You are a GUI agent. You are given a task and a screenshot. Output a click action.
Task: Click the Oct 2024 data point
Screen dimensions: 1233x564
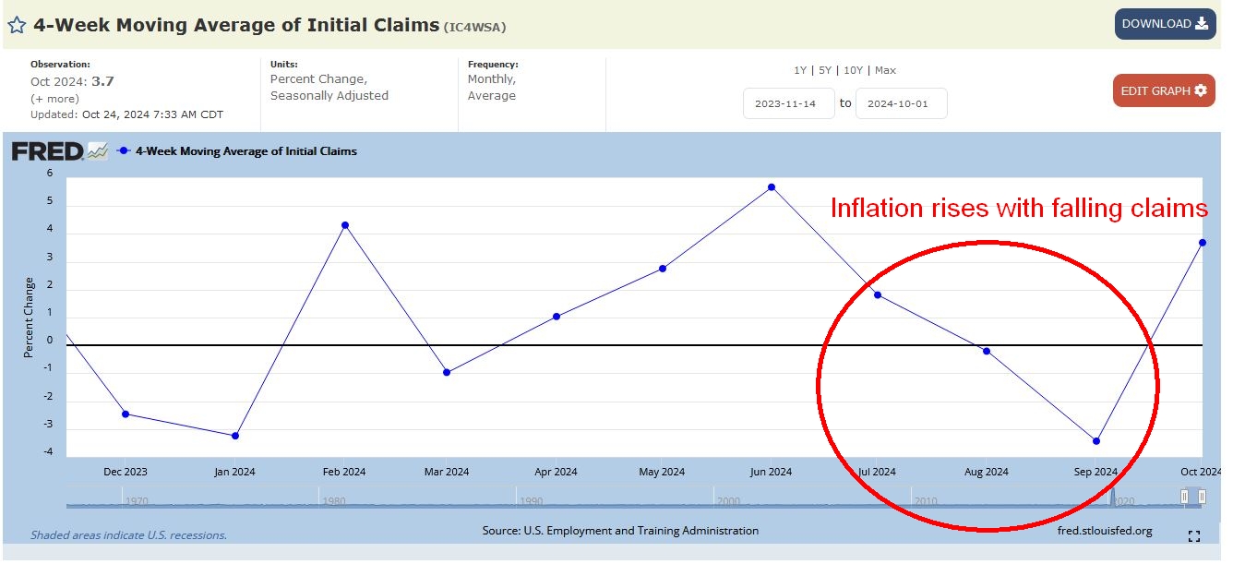tap(1202, 243)
